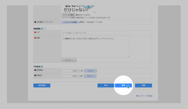The height and width of the screenshot is (109, 188).
Task: Click the タグ input field
Action: (95, 33)
